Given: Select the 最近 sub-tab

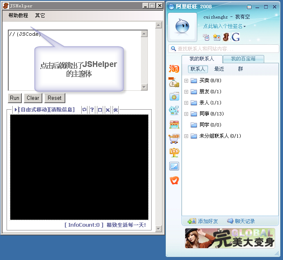Looking at the screenshot, I should coord(219,69).
